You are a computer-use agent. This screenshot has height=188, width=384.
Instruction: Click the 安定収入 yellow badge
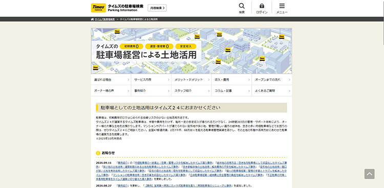tap(186, 46)
